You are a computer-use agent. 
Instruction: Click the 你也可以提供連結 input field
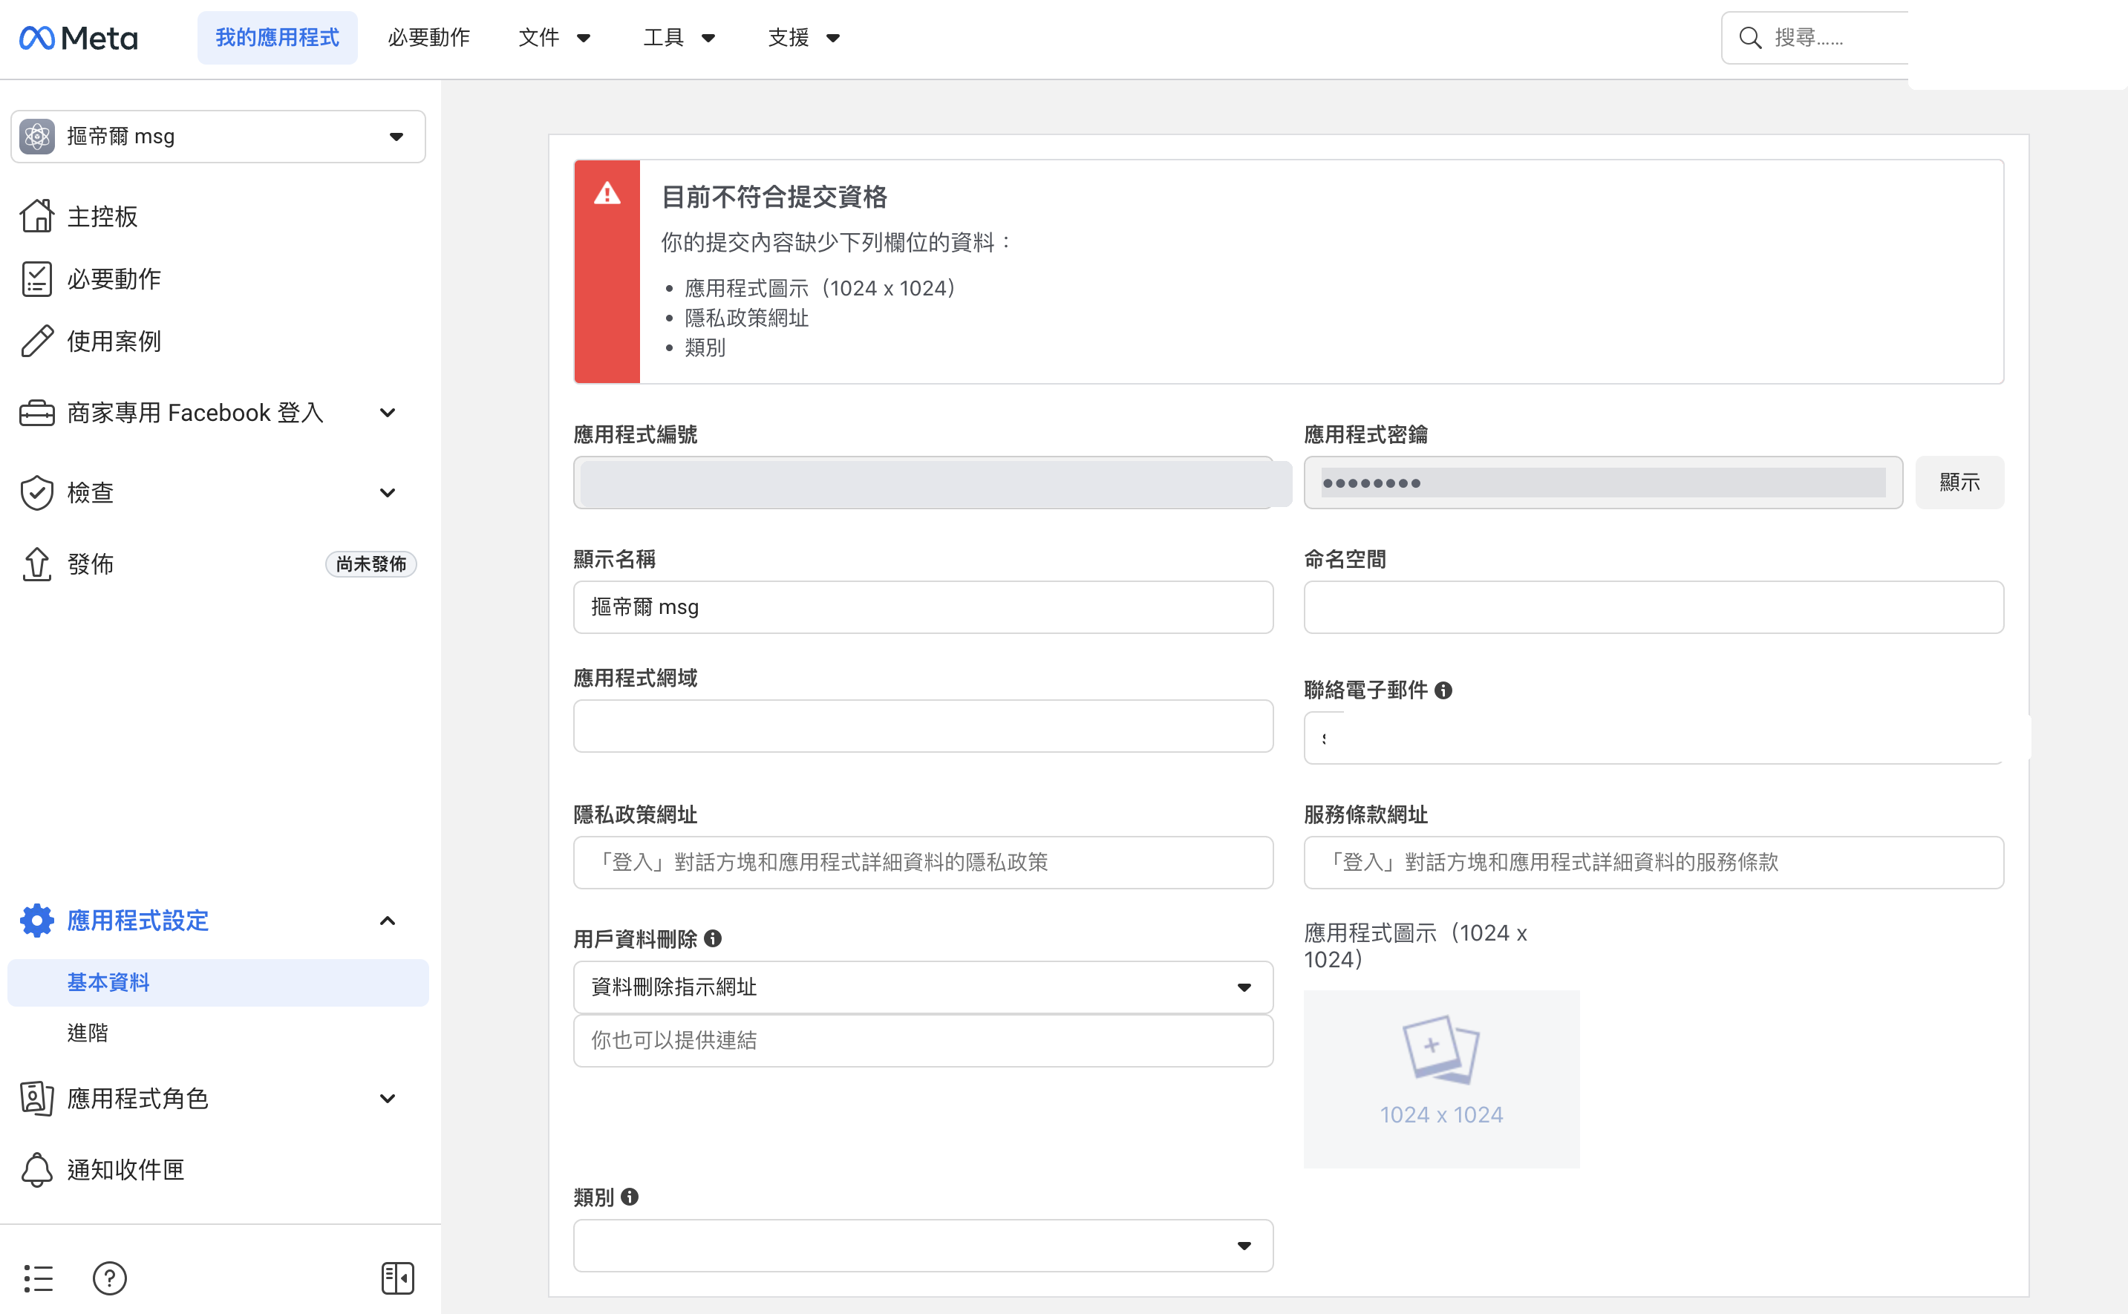[x=923, y=1039]
